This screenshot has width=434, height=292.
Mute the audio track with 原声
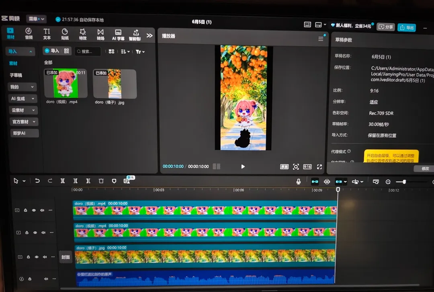[x=46, y=279]
